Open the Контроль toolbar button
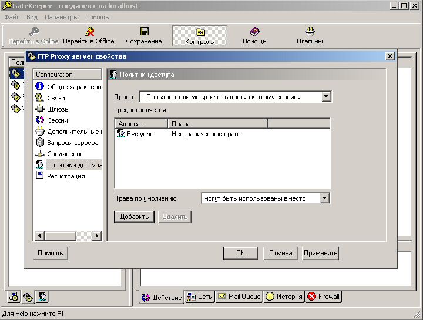This screenshot has width=423, height=320. 200,36
